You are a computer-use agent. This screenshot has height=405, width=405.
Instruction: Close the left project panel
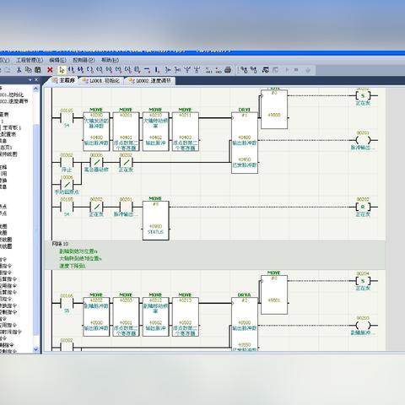pos(36,80)
